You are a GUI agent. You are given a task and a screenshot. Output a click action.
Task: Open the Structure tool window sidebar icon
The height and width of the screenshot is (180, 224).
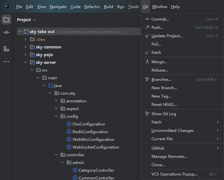[6, 49]
